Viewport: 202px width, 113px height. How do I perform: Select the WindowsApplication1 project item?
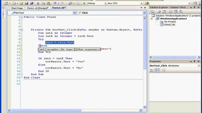173,19
